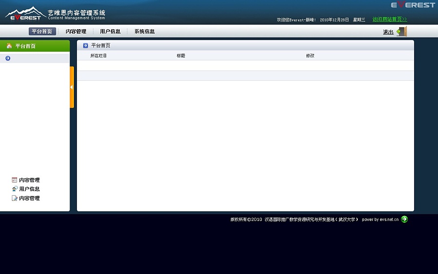Click the home icon in sidebar header
Image resolution: width=438 pixels, height=274 pixels.
9,46
